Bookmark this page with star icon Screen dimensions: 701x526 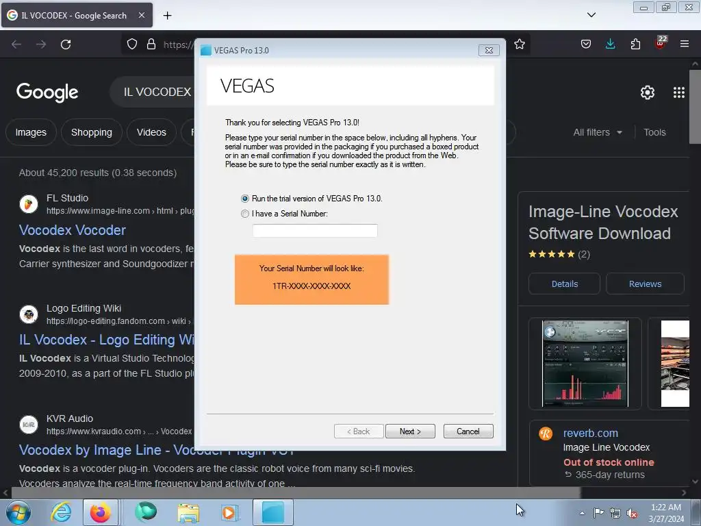(x=520, y=45)
